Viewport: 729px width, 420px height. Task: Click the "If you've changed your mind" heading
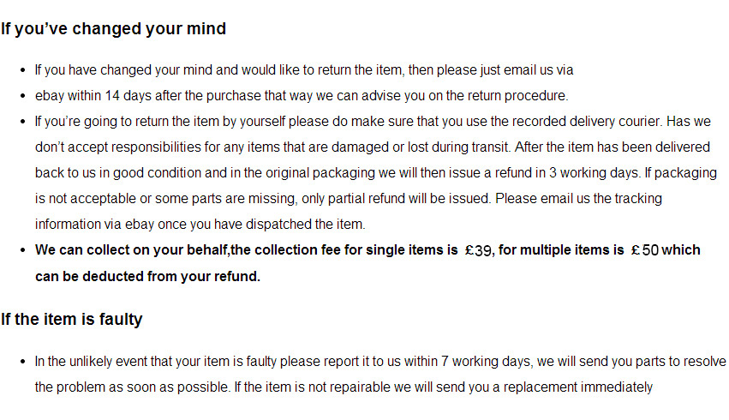pyautogui.click(x=113, y=29)
